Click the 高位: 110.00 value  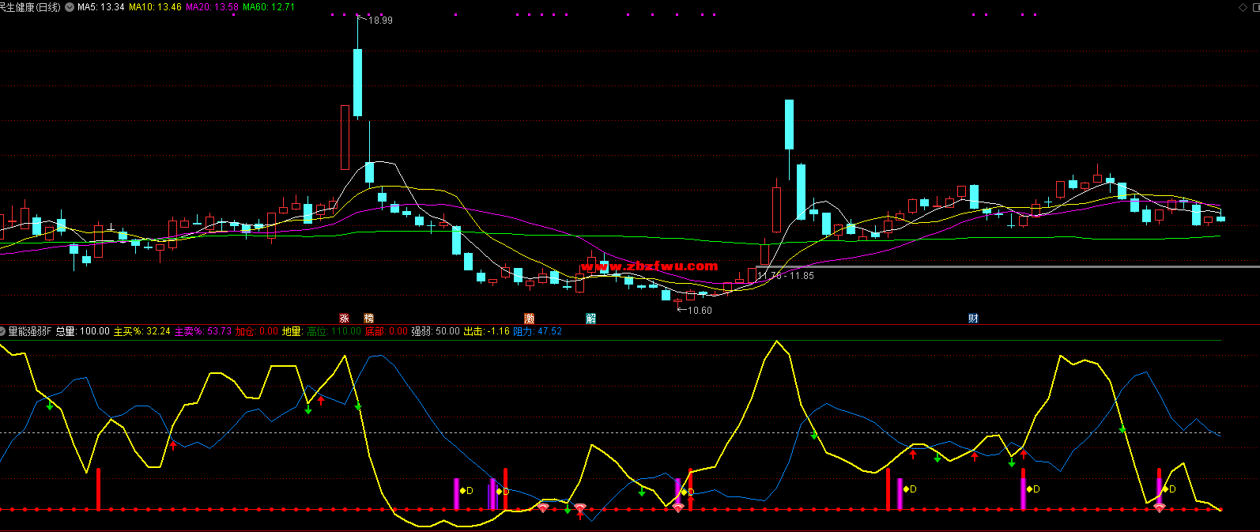(x=334, y=331)
